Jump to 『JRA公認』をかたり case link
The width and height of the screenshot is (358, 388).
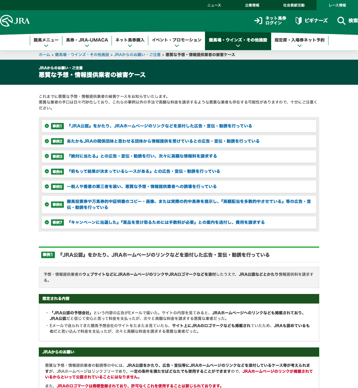(x=159, y=126)
